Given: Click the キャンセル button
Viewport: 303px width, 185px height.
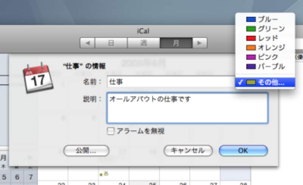Looking at the screenshot, I should (x=188, y=151).
